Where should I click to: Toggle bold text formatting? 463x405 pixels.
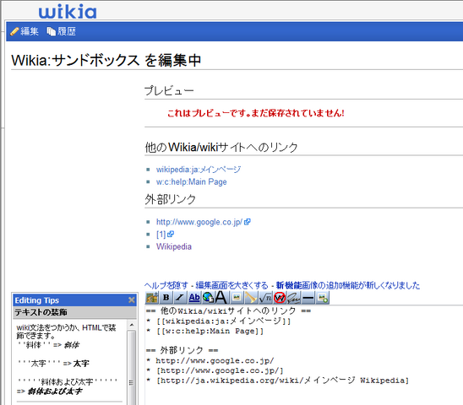tap(166, 298)
